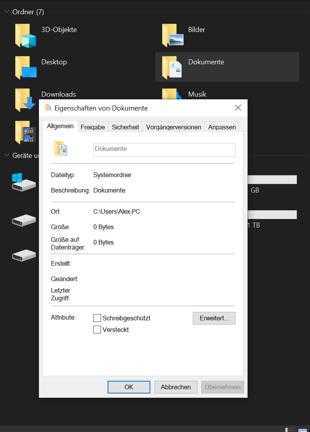Switch Explorer to details view icon

289,430
